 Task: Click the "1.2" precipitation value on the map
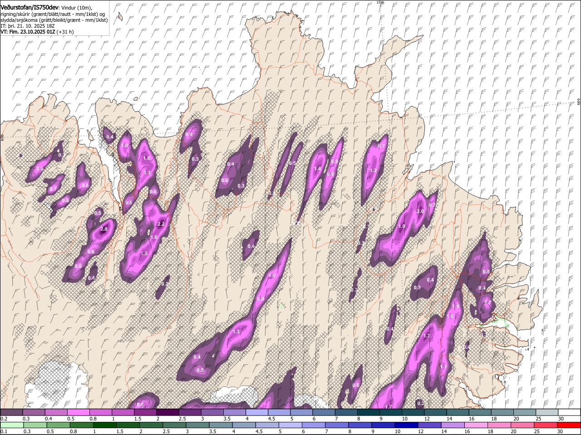tap(374, 171)
